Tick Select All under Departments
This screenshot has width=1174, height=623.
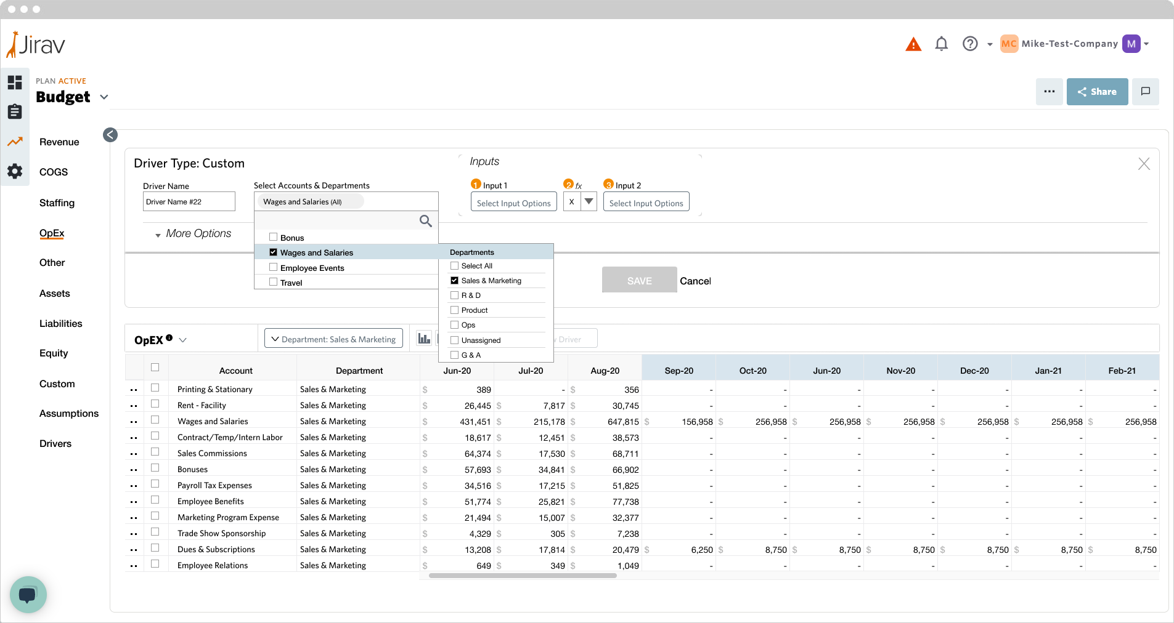pos(455,266)
